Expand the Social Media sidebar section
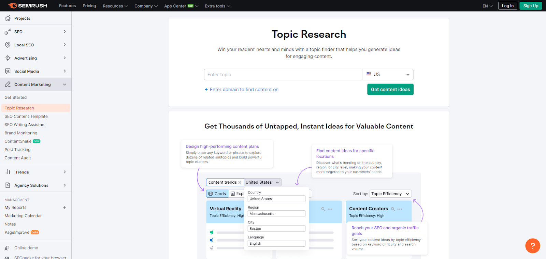This screenshot has height=259, width=546. 65,71
